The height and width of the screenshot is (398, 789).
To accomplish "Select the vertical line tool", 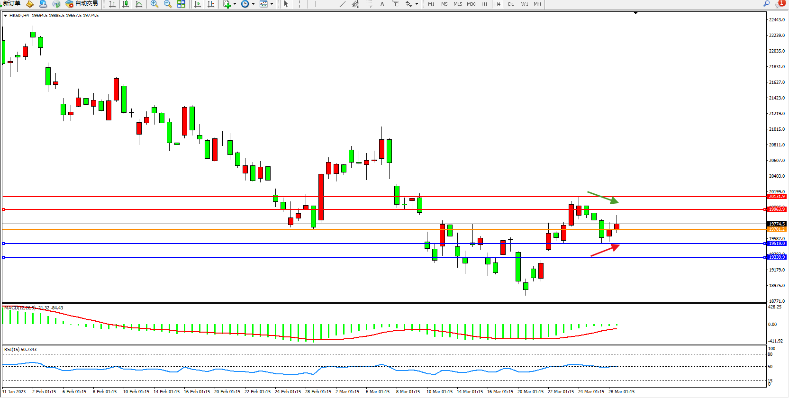I will click(x=316, y=4).
